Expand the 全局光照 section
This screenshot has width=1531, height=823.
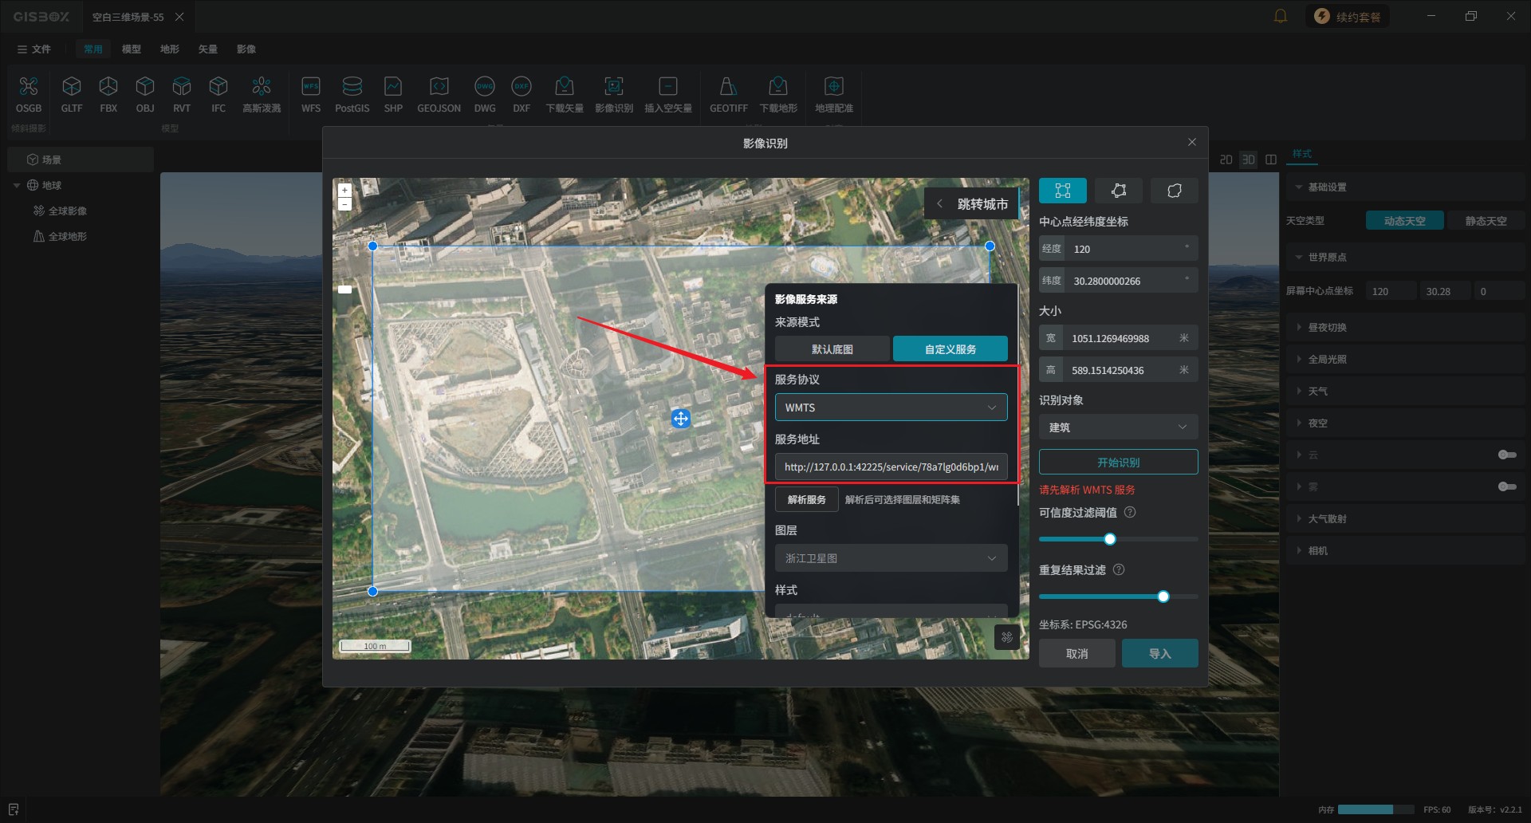coord(1299,360)
